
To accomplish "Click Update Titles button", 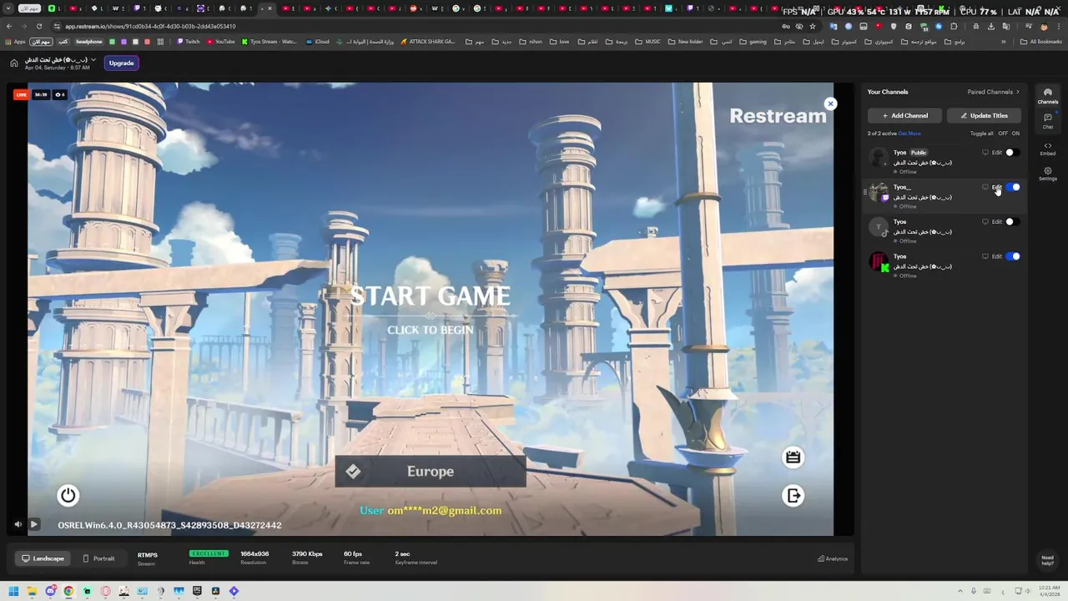I will [984, 116].
